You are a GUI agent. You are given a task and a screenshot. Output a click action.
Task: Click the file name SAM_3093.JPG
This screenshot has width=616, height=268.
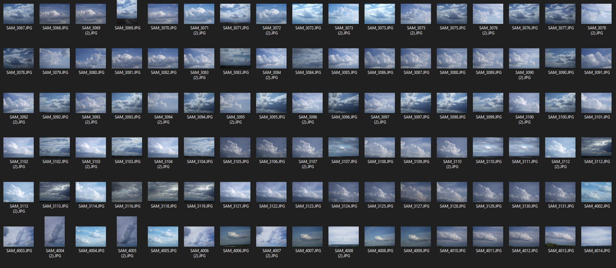pyautogui.click(x=127, y=117)
